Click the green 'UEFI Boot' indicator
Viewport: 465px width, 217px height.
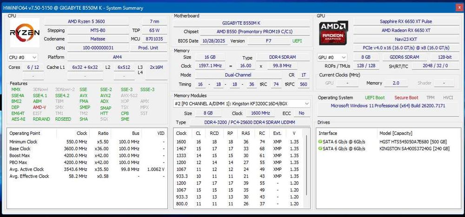click(x=375, y=98)
